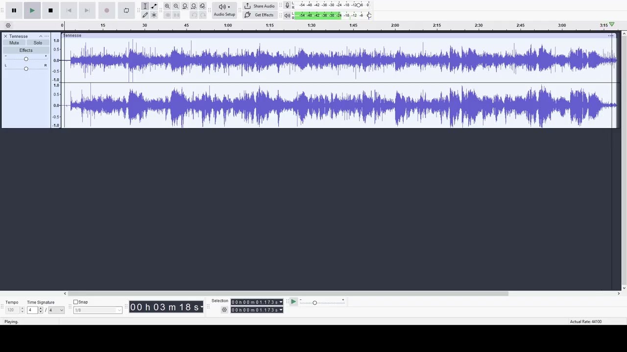Click the record meter microphone icon

point(287,5)
